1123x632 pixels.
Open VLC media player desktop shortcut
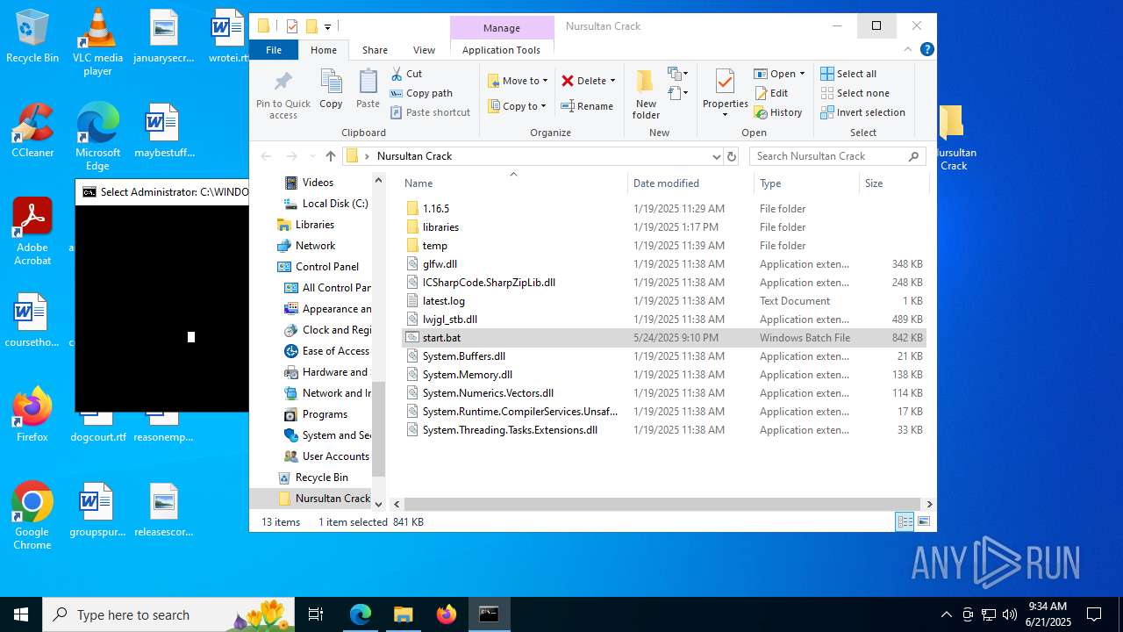pyautogui.click(x=97, y=42)
